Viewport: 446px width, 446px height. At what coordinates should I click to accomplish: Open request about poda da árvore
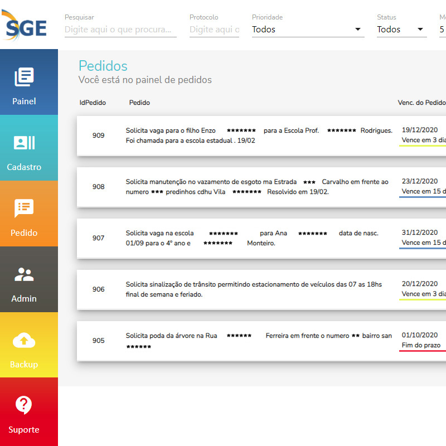point(259,341)
